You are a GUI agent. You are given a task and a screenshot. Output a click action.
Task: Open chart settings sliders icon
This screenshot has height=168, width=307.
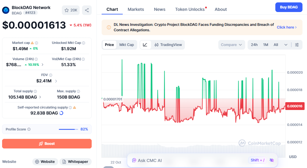pos(297,45)
